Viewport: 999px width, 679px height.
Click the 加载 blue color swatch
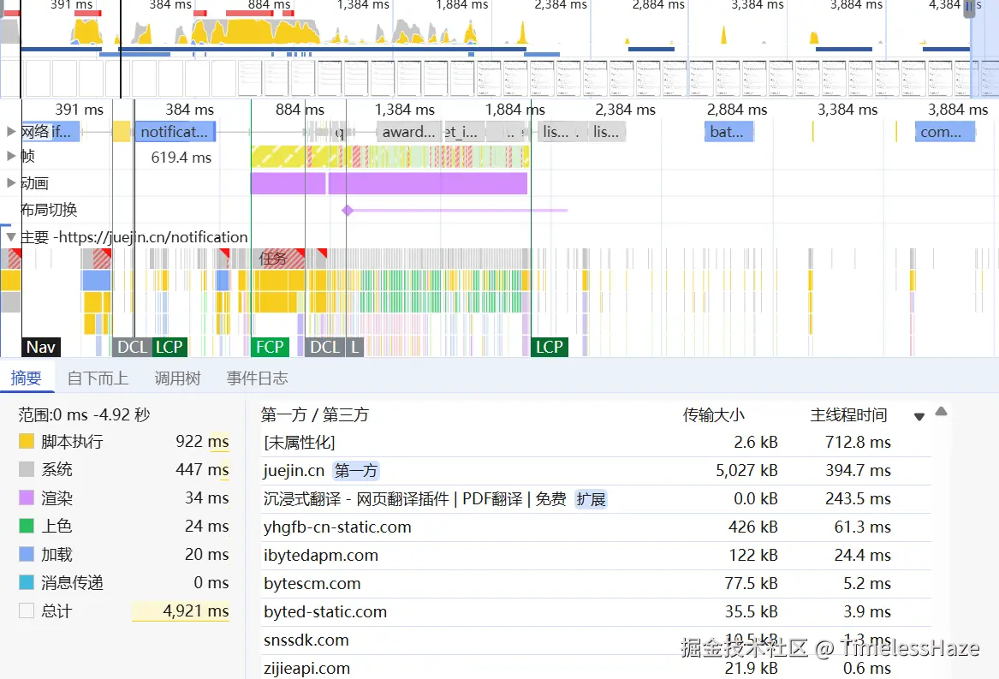click(27, 554)
